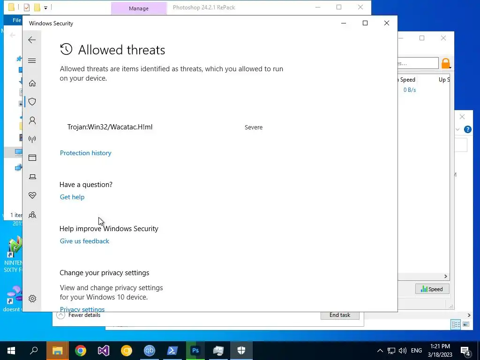The width and height of the screenshot is (480, 360).
Task: Open Task Manager from the taskbar
Action: [218, 351]
